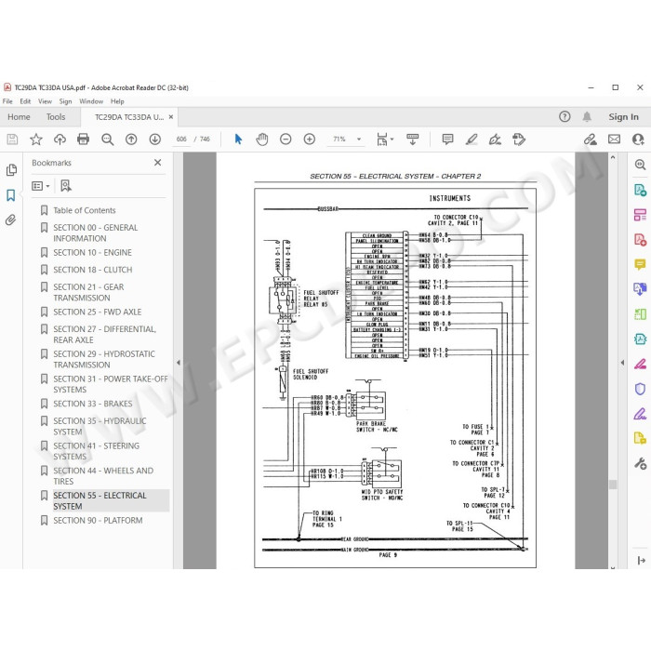Open SECTION 33 - BRAKES bookmark
This screenshot has width=651, height=651.
point(93,404)
